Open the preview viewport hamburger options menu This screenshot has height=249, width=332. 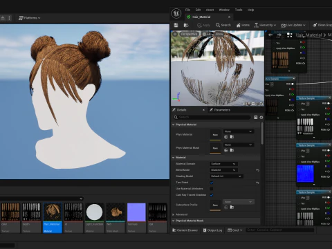click(x=175, y=34)
